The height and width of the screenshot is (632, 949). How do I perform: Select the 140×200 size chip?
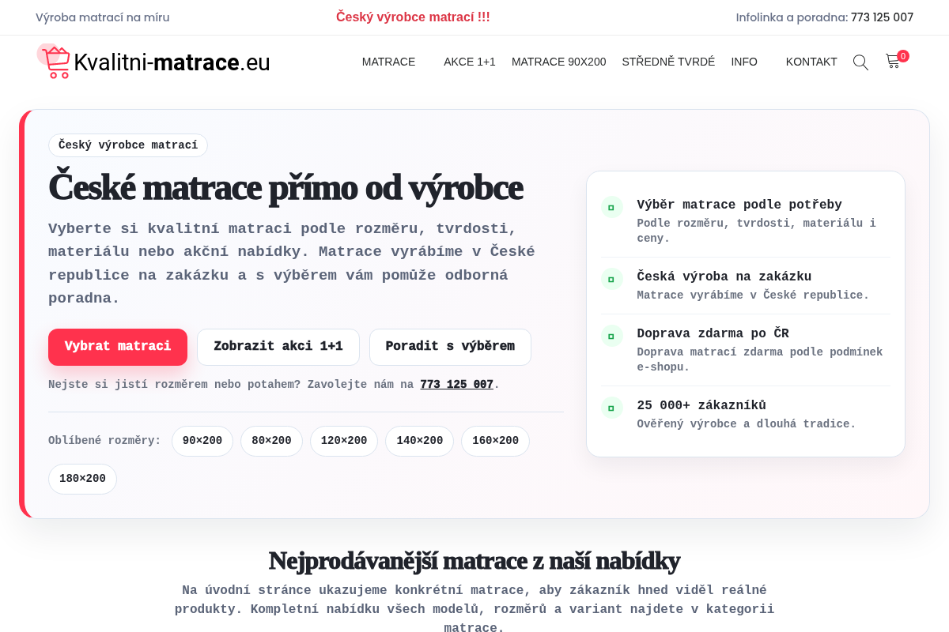tap(420, 441)
